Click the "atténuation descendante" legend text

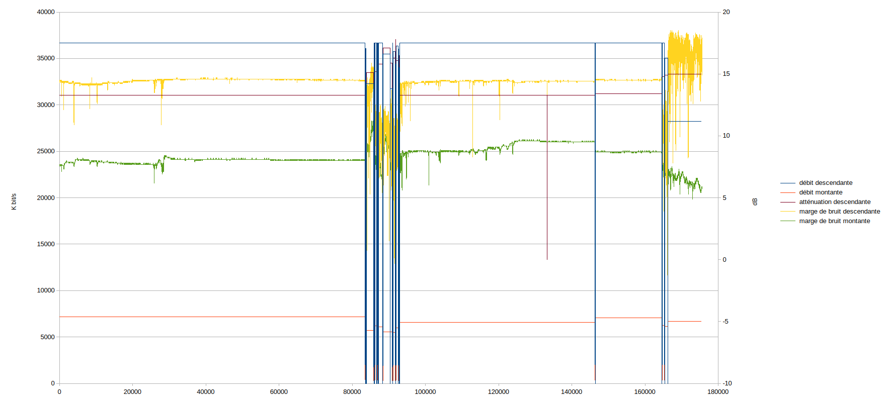click(834, 202)
